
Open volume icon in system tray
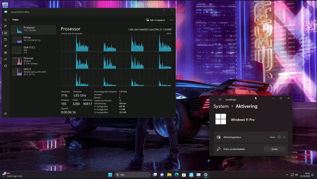point(297,175)
